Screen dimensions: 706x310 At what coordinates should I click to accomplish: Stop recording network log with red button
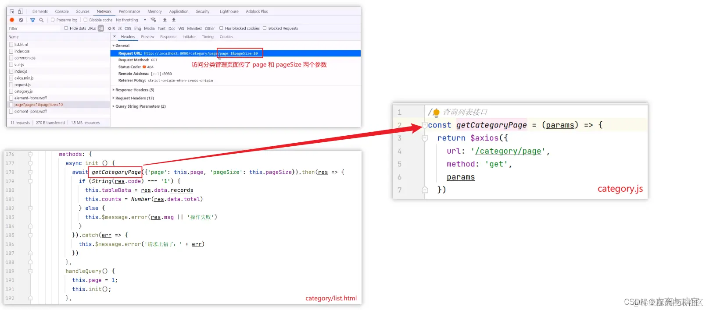(12, 20)
